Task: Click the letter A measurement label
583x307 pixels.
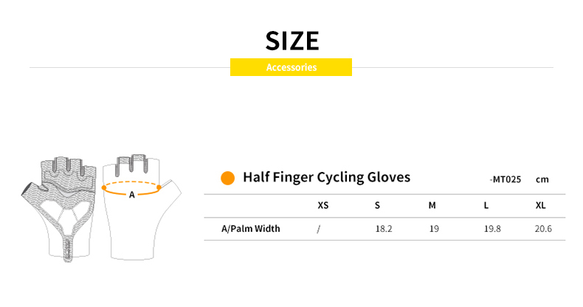Action: pos(132,195)
